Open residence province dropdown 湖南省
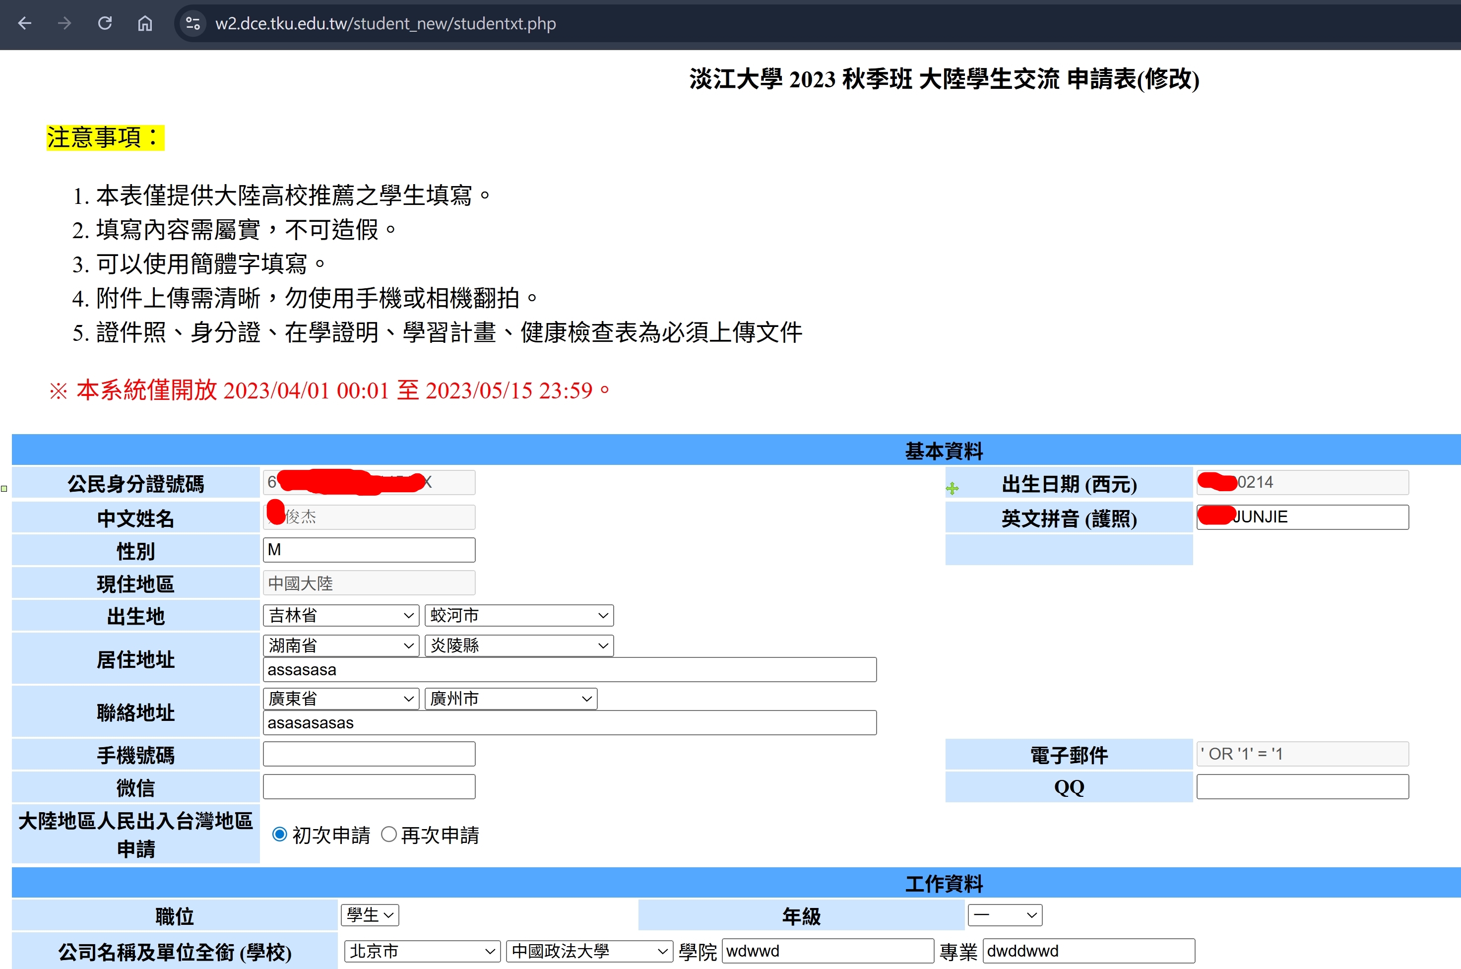Viewport: 1461px width, 969px height. 341,646
